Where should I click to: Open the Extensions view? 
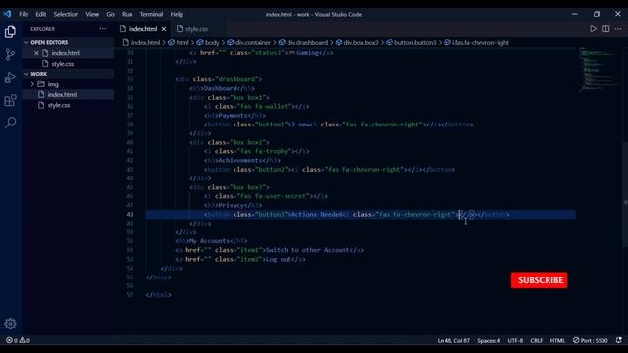click(x=10, y=100)
